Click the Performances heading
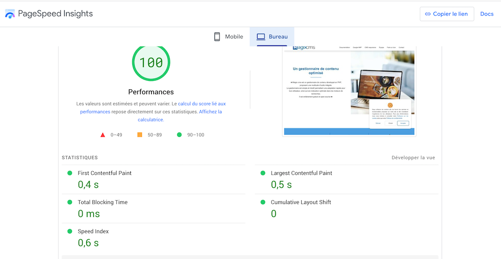The height and width of the screenshot is (259, 501). tap(151, 92)
